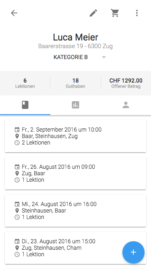The image size is (151, 270).
Task: Expand the KATEGORIE B dropdown arrow
Action: [104, 57]
